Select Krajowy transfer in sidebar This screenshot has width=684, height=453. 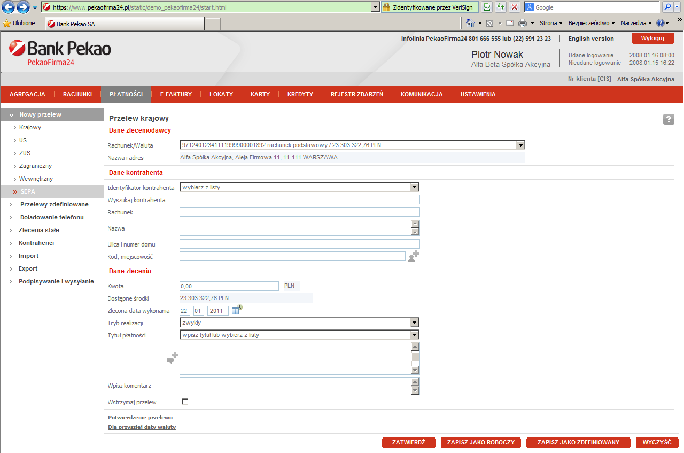30,127
